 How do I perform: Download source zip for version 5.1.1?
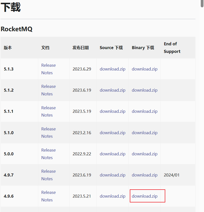(x=112, y=111)
